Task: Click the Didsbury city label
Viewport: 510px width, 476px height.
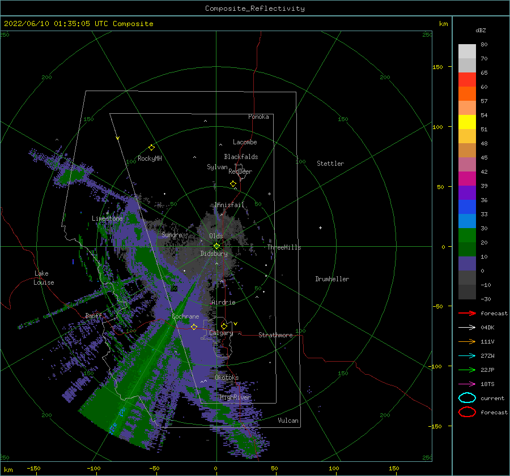Action: 214,254
